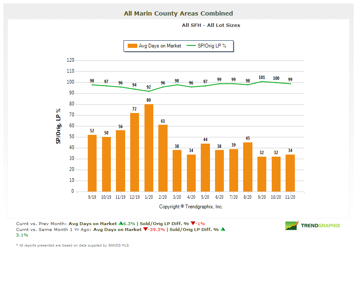Screen dimensions: 357x294
Task: Click the TRENDGRAPHIX brand text
Action: click(320, 226)
